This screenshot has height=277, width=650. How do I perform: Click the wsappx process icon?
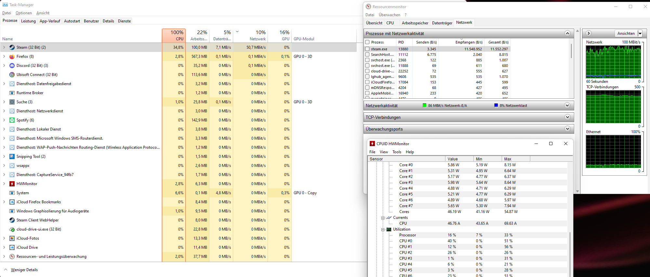12,166
